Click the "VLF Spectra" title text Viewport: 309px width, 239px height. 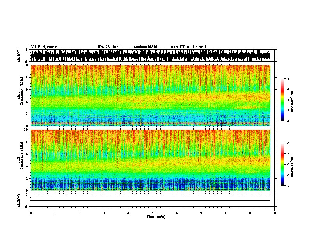pyautogui.click(x=44, y=47)
